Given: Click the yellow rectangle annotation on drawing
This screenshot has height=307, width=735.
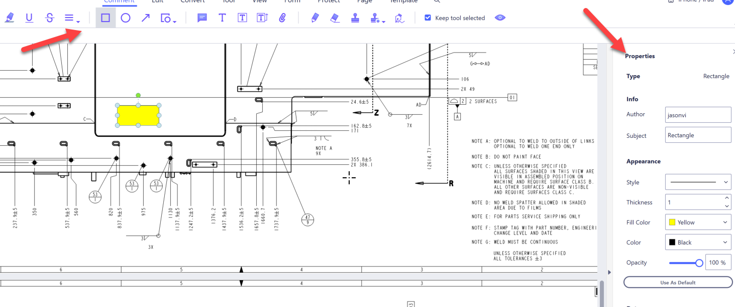Looking at the screenshot, I should pyautogui.click(x=138, y=116).
